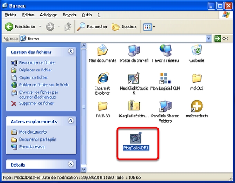Open Documents partagés link
This screenshot has width=235, height=183.
point(38,139)
